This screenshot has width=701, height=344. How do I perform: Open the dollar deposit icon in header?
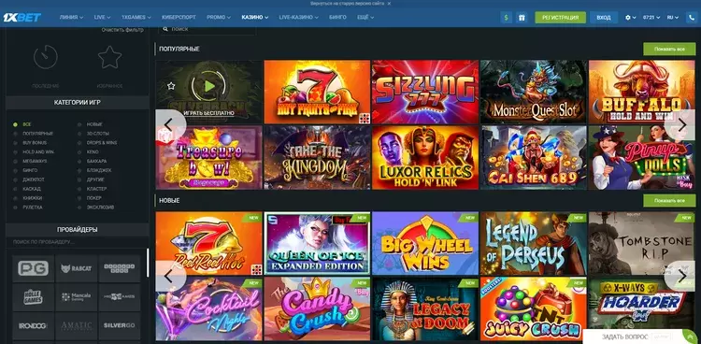[506, 18]
